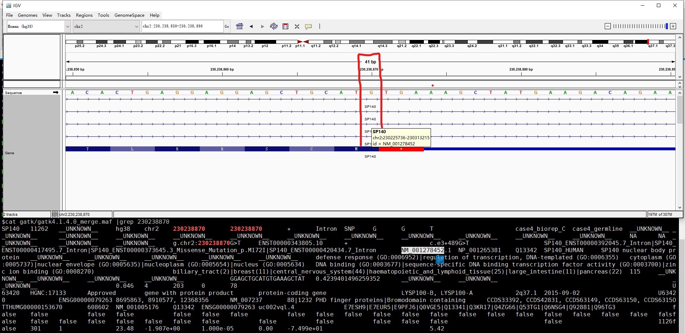Image resolution: width=685 pixels, height=333 pixels.
Task: Open the Regions menu
Action: tap(84, 15)
